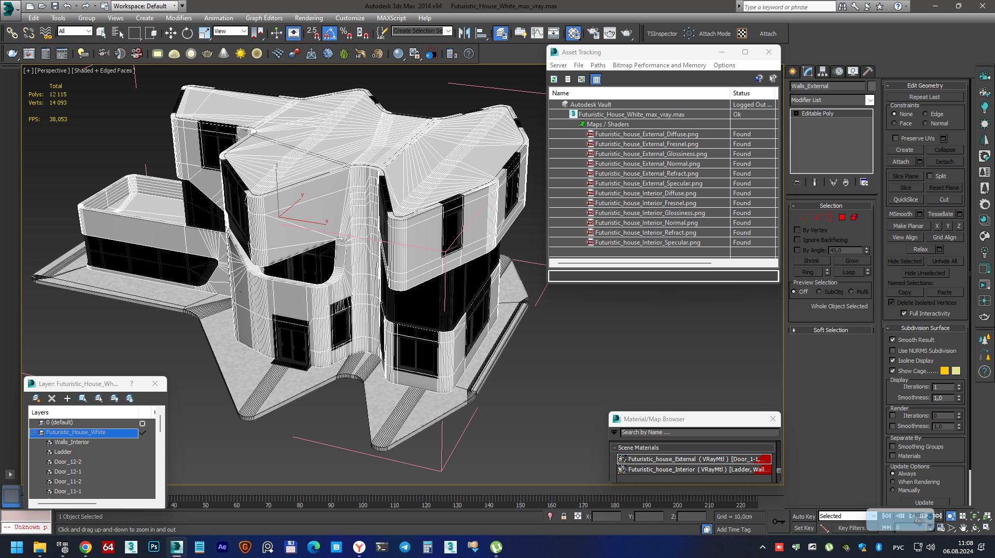Click the selection lock toggle icon
The image size is (995, 558).
[x=564, y=517]
